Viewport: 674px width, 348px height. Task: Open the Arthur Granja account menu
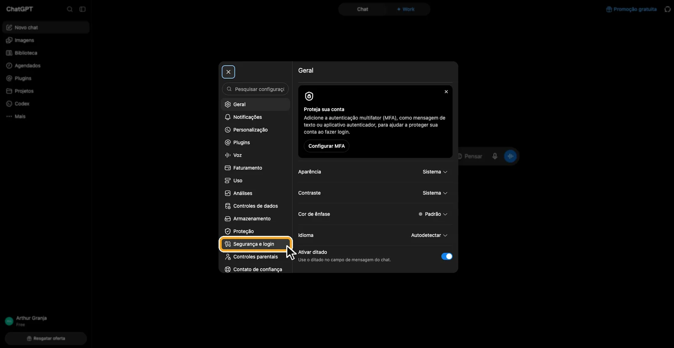point(46,321)
